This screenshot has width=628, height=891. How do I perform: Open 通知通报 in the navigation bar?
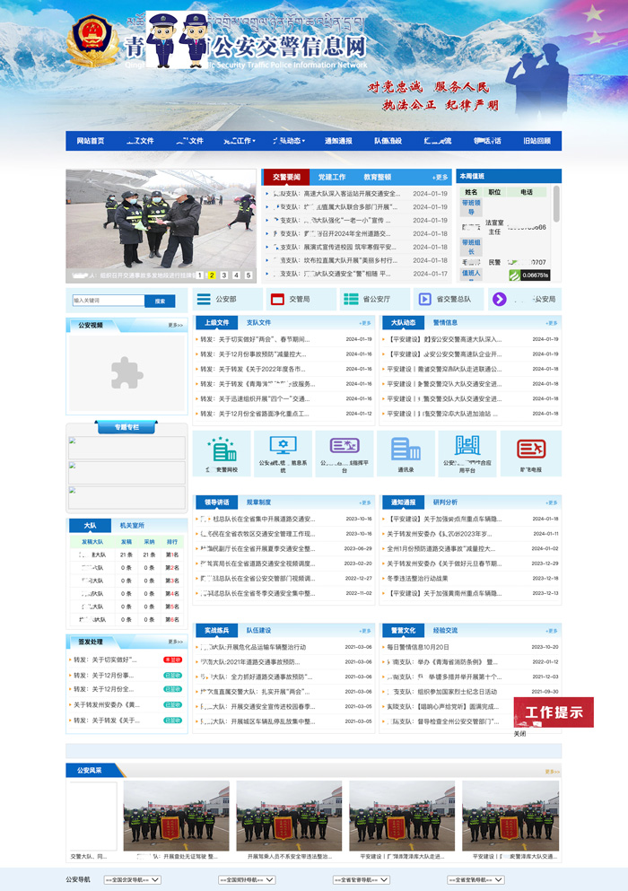point(338,141)
